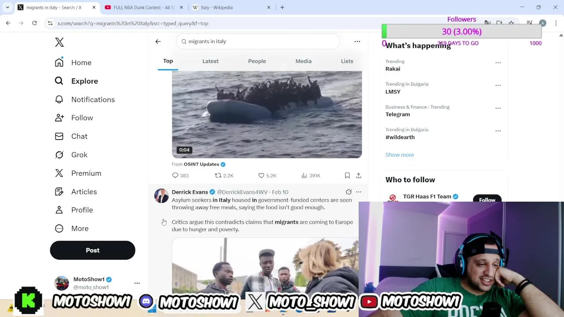564x317 pixels.
Task: Open more options for Rakai trend
Action: tap(498, 63)
